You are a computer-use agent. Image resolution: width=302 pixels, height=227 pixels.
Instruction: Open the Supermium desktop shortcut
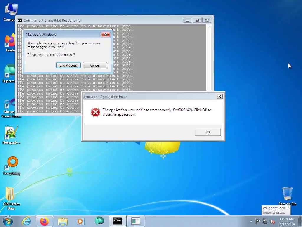point(9,73)
